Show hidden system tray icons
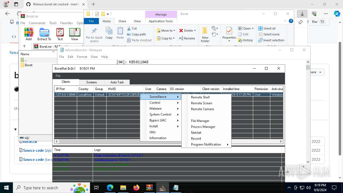The height and width of the screenshot is (193, 343). click(289, 188)
